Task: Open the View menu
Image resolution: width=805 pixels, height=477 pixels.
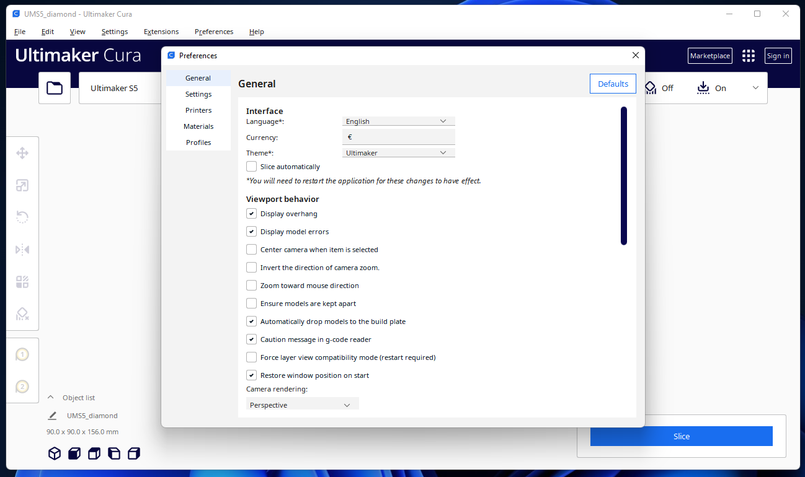Action: point(78,32)
